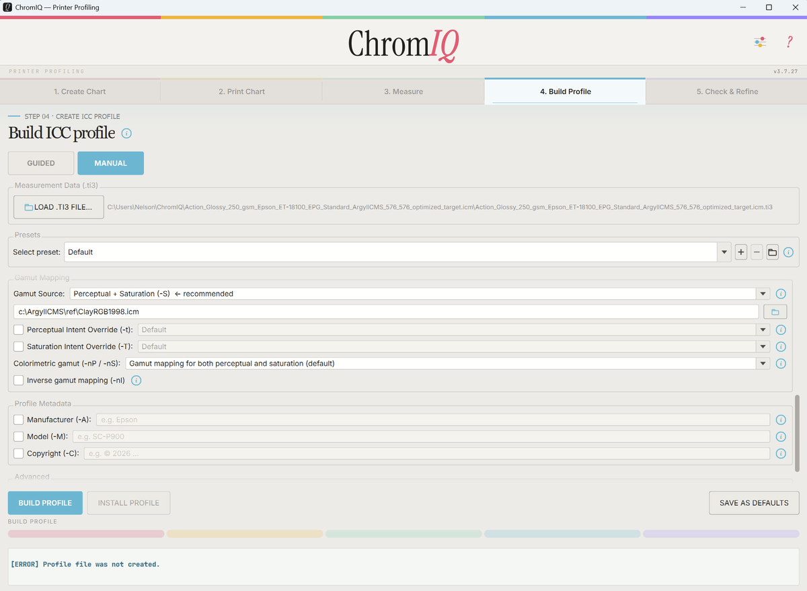Browse for gamut source ICM file
This screenshot has width=807, height=591.
775,312
